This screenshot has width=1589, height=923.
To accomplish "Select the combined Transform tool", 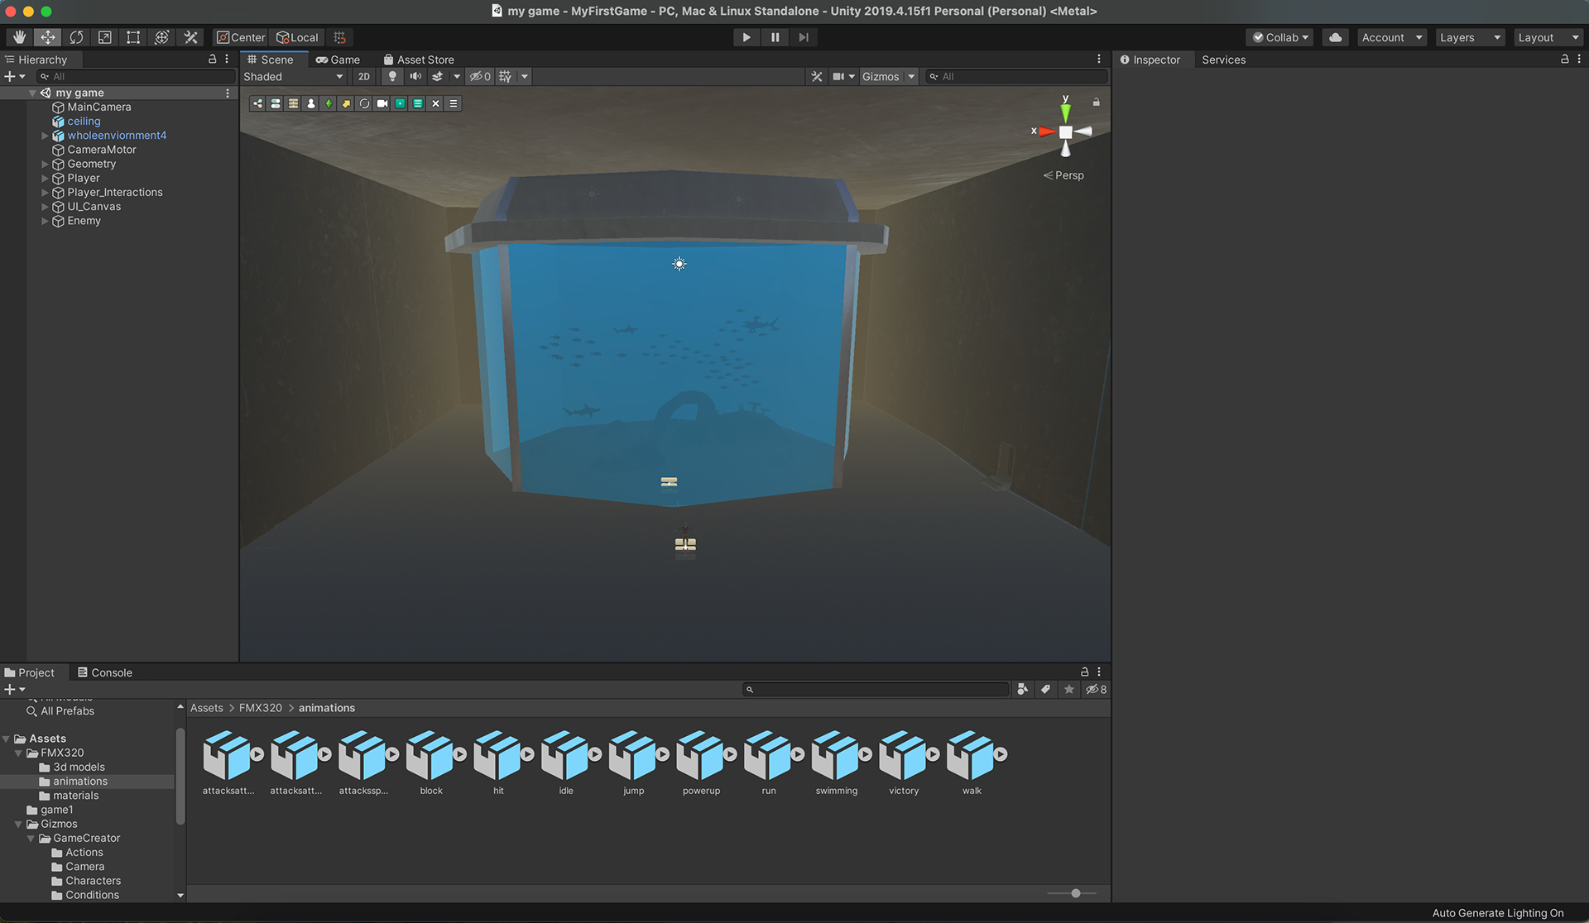I will click(161, 37).
